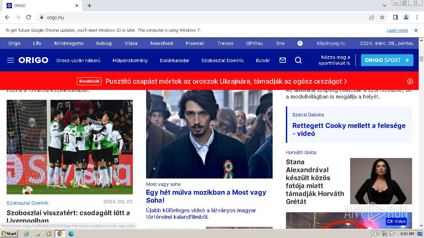The image size is (424, 238).
Task: Select Orosz-ukrán háború topic
Action: [78, 60]
